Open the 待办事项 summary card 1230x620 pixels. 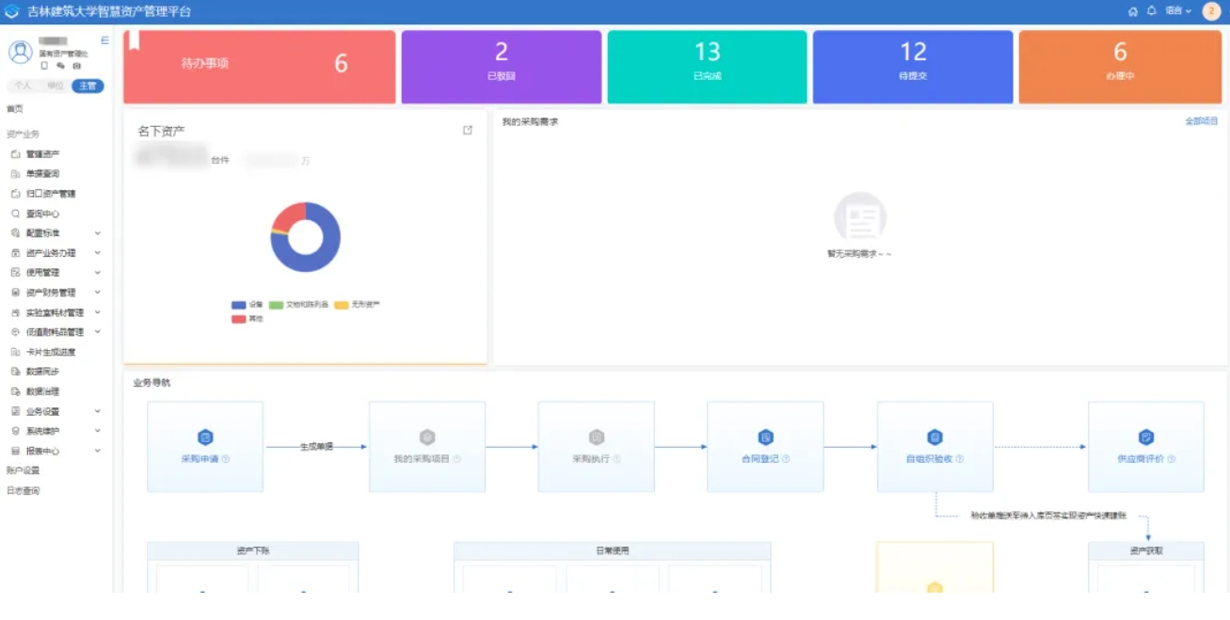click(x=259, y=64)
